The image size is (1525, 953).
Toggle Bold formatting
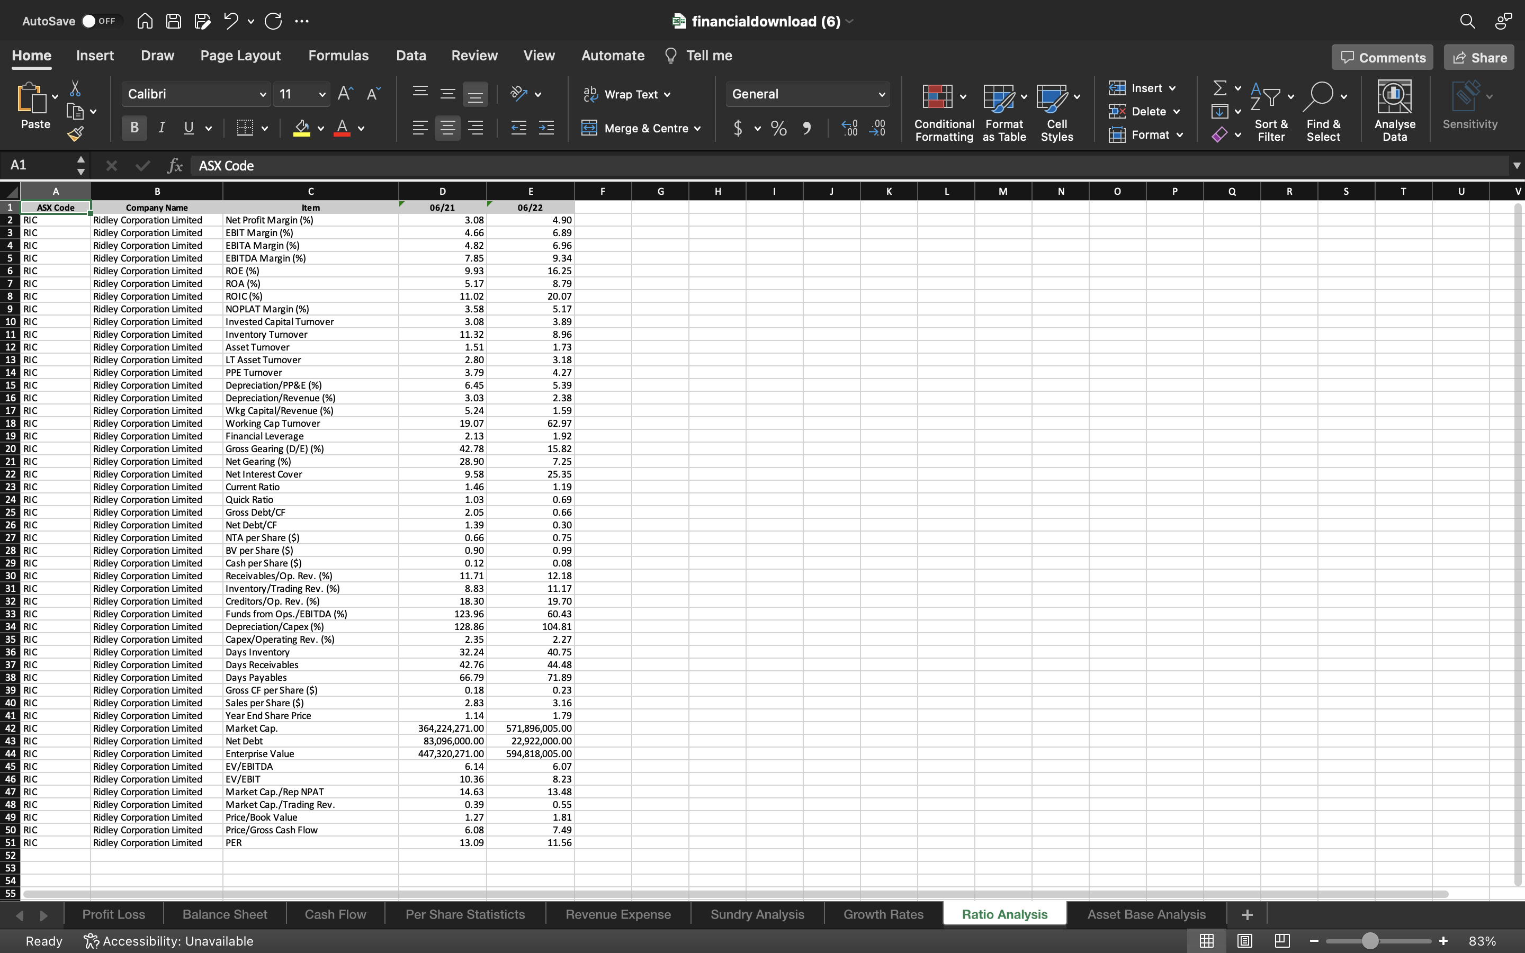pos(134,128)
